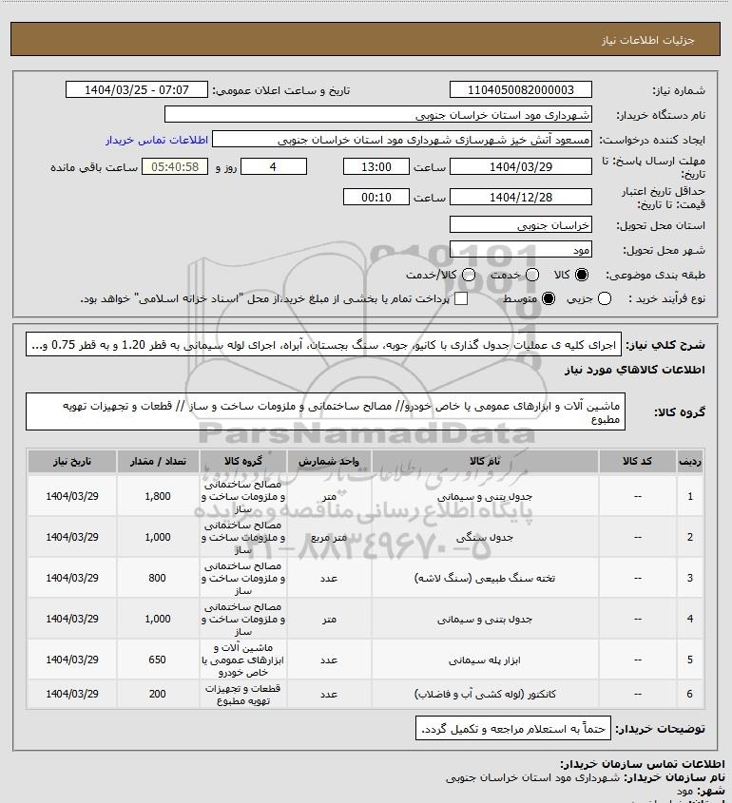Select row 2 item جدول سنگی
The image size is (732, 803).
point(485,537)
